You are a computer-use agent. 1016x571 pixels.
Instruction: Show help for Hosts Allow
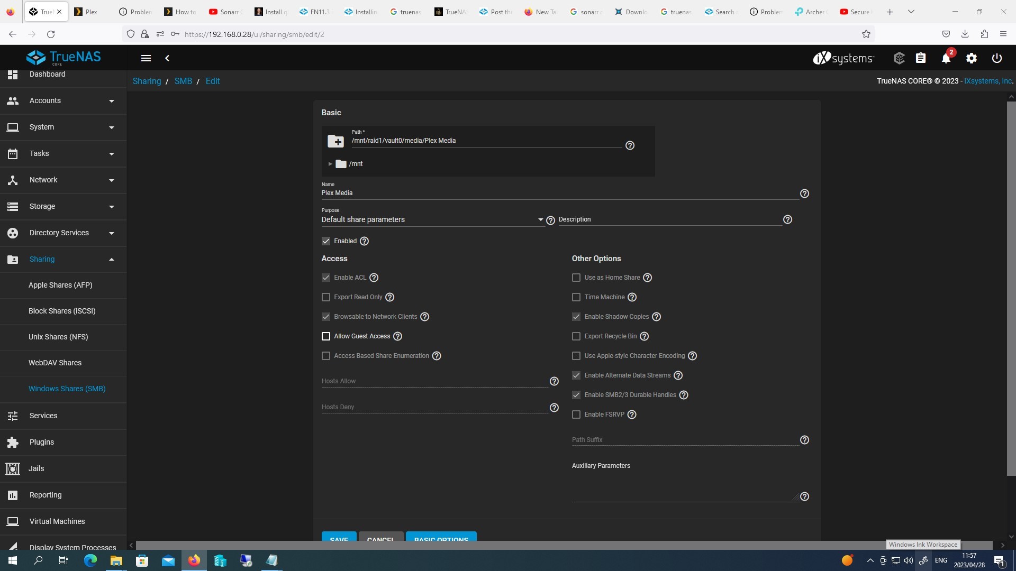554,381
